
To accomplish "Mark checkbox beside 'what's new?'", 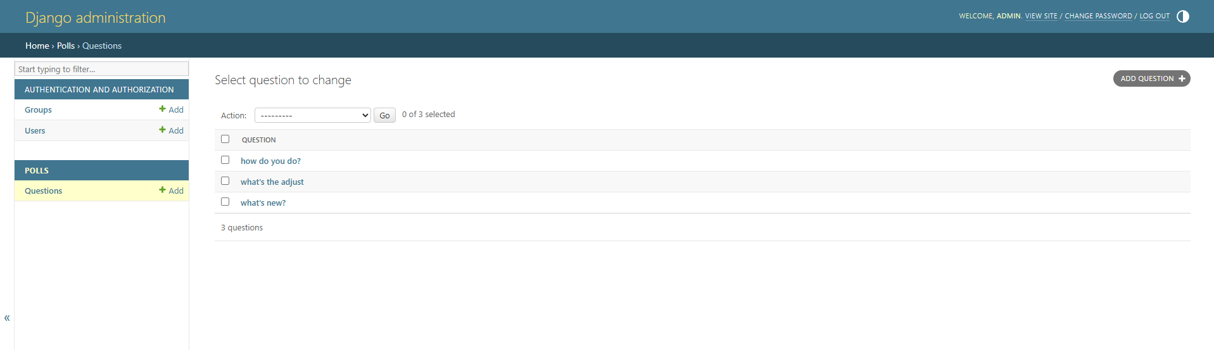I will pos(225,202).
